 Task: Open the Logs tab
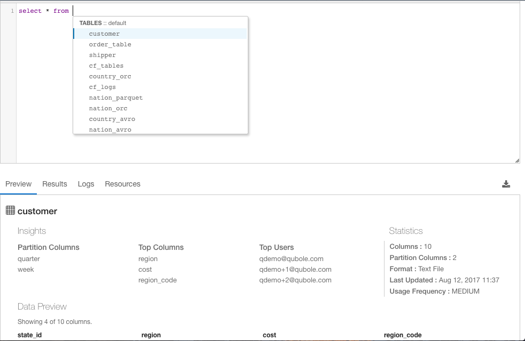[x=86, y=184]
